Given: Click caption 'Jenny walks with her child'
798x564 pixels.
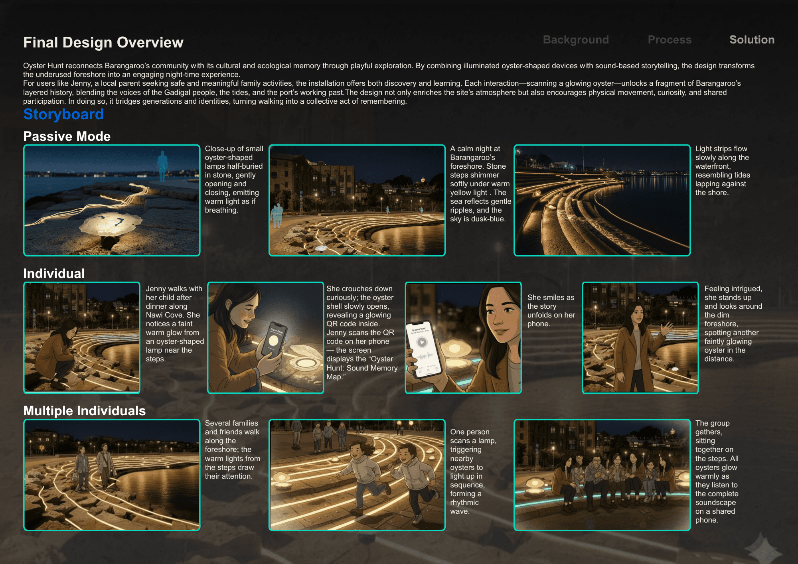Looking at the screenshot, I should [174, 323].
